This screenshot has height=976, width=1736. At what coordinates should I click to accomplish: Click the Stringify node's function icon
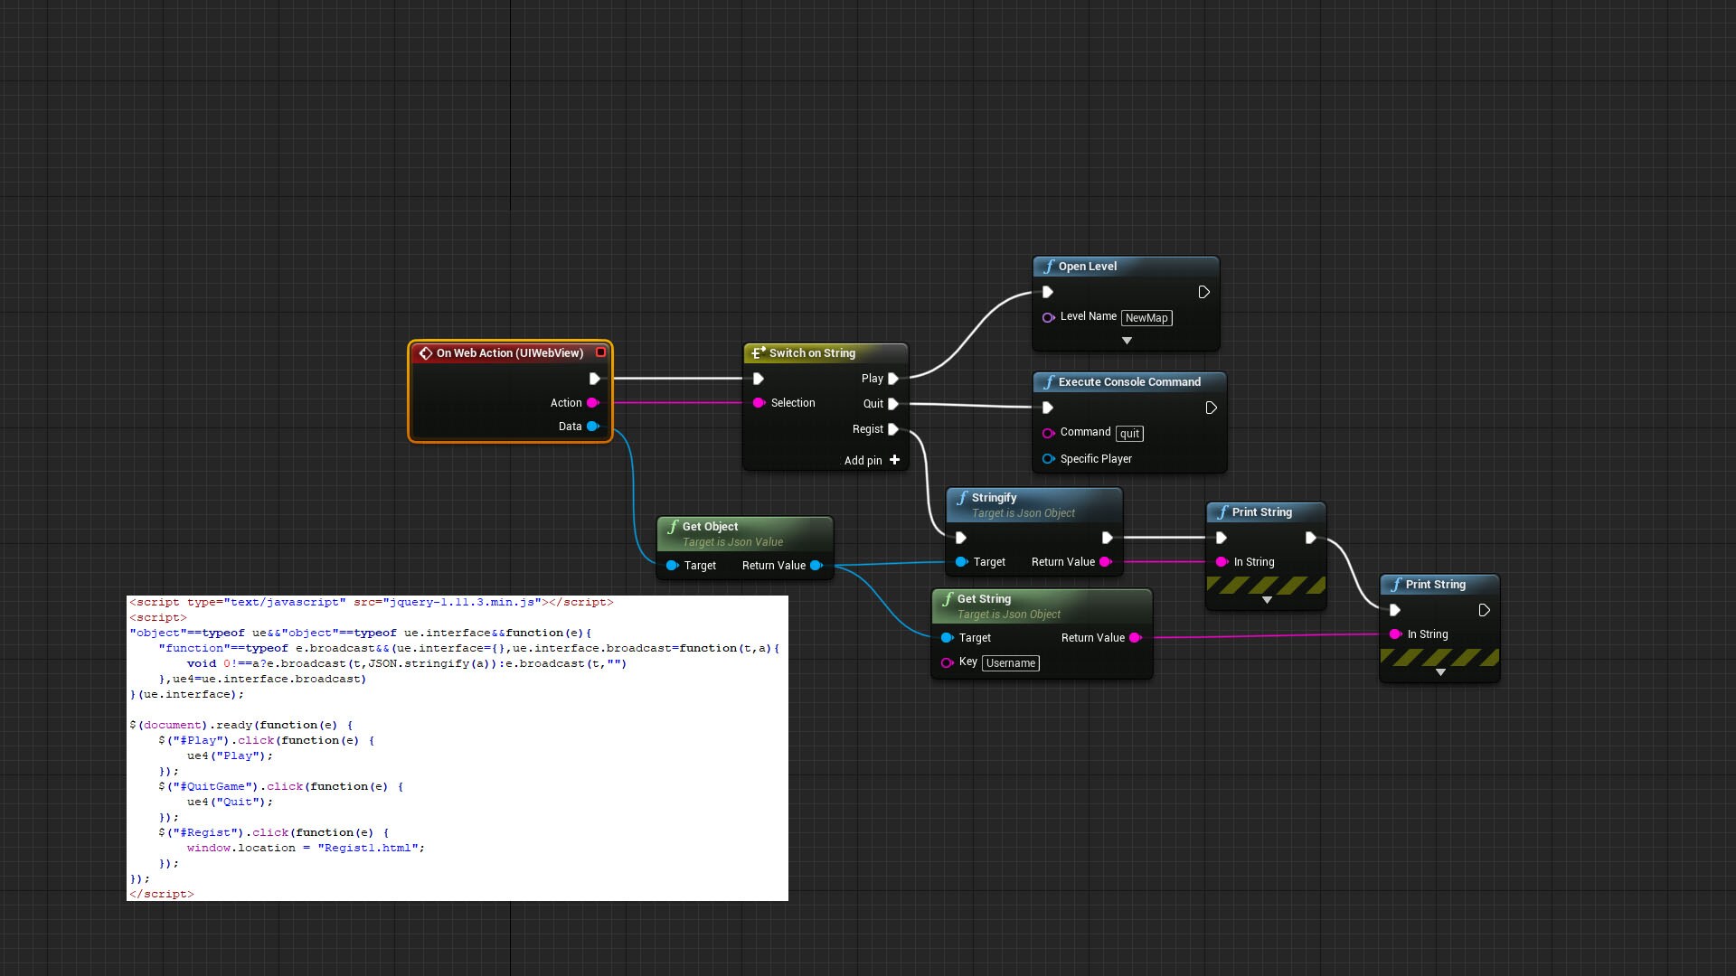961,498
